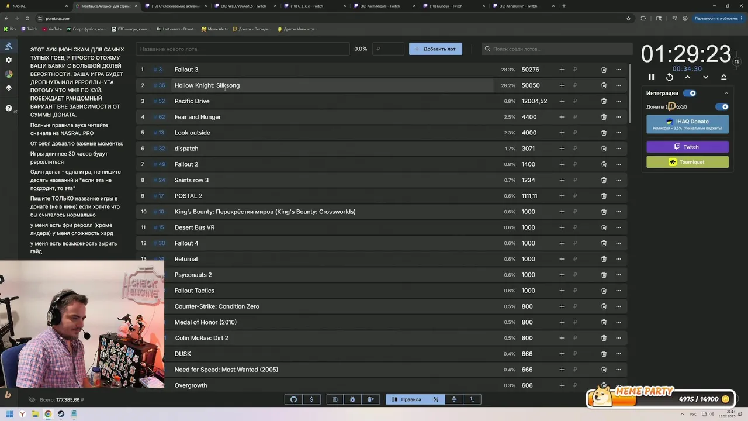Click the search among lots field
Viewport: 748px width, 421px height.
coord(557,49)
